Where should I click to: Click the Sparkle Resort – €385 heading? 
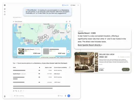coord(87,33)
